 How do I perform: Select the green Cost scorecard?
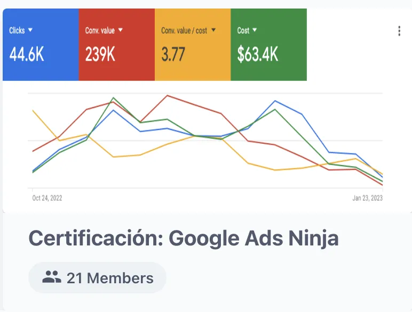click(269, 45)
